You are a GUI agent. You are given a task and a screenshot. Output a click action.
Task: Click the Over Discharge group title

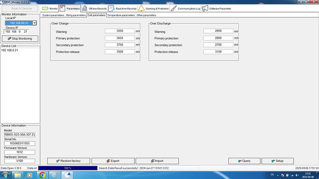coord(160,24)
